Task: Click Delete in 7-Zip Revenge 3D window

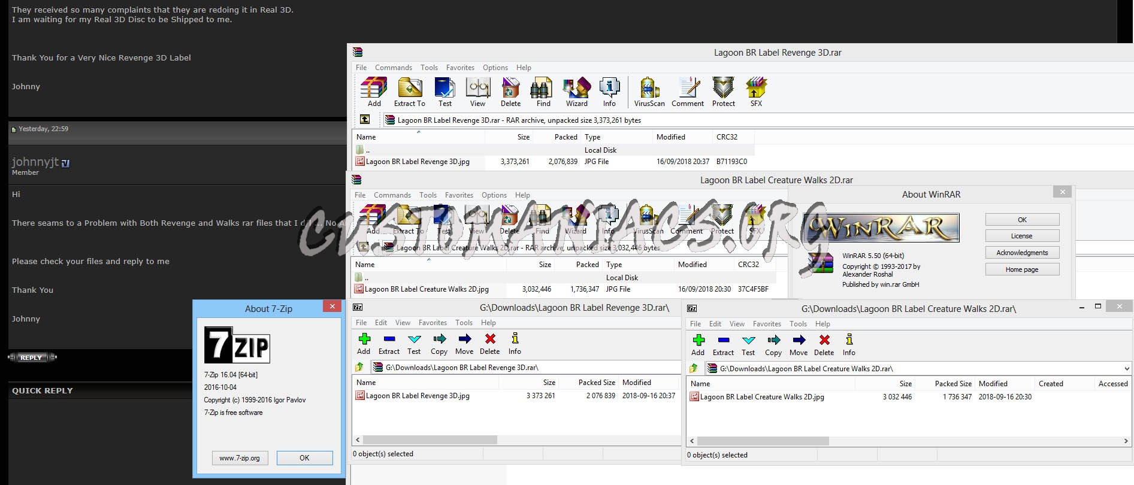Action: click(489, 344)
